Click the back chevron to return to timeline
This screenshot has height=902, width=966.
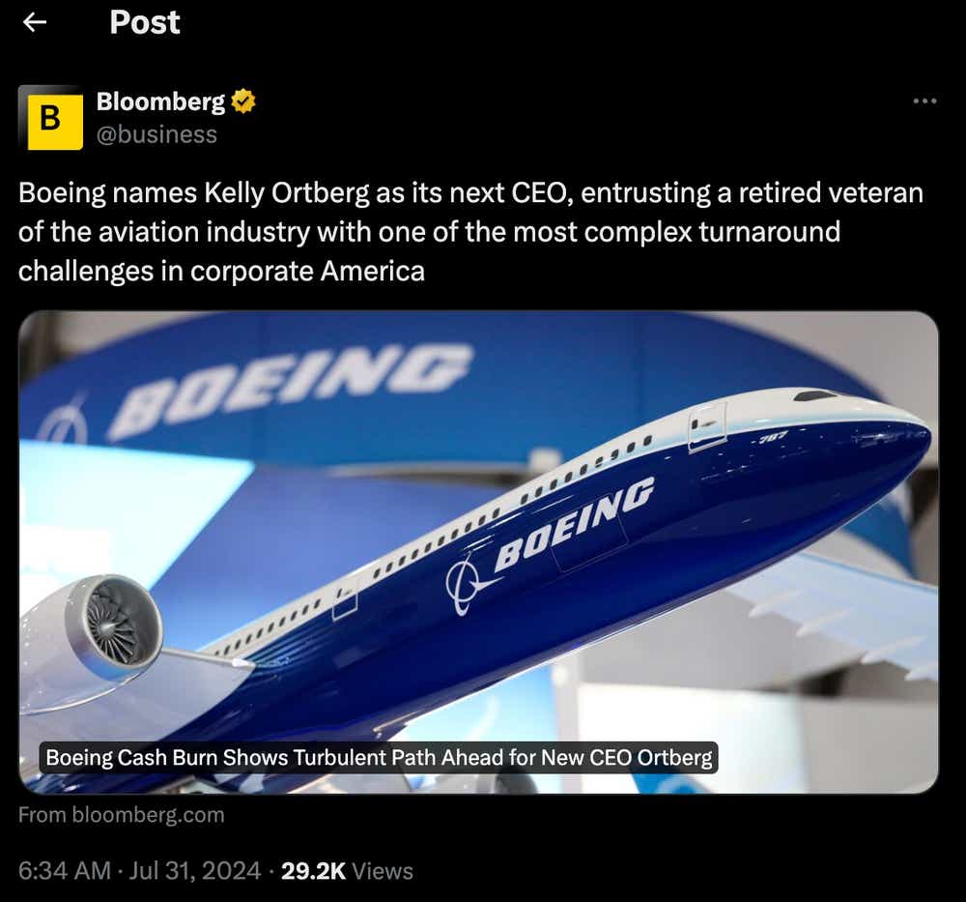pyautogui.click(x=35, y=22)
